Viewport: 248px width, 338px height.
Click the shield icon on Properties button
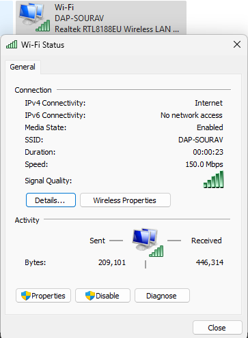(x=26, y=296)
